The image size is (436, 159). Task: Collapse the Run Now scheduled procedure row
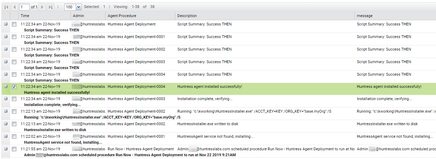click(6, 149)
